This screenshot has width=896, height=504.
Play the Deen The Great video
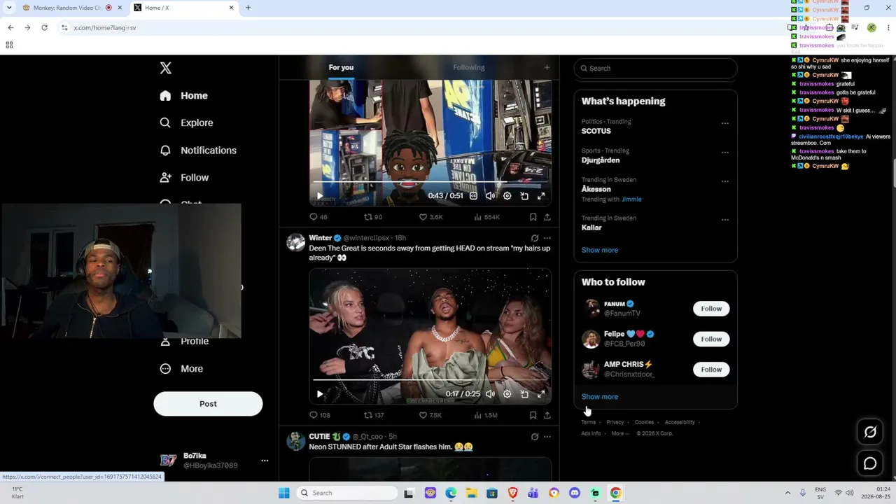(x=319, y=394)
